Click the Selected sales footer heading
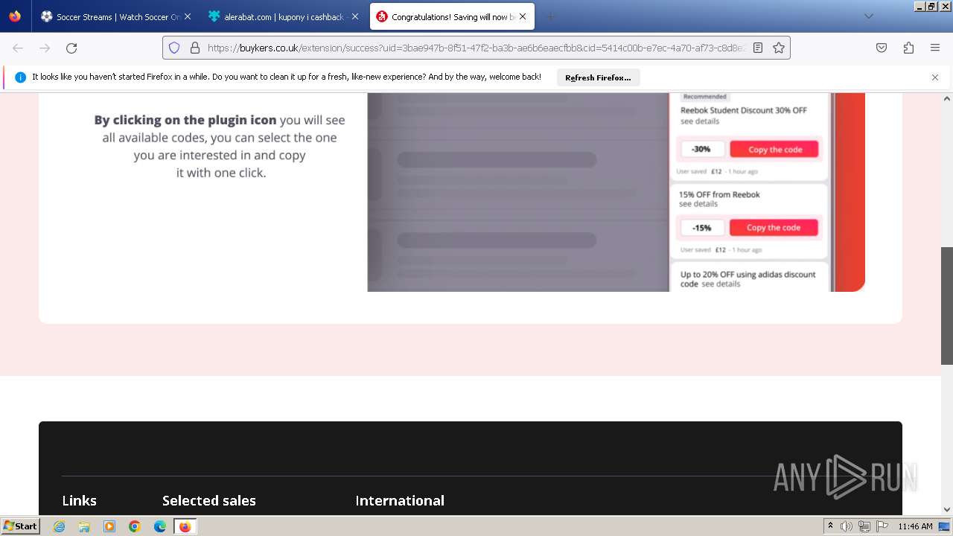Viewport: 953px width, 536px height. coord(209,500)
